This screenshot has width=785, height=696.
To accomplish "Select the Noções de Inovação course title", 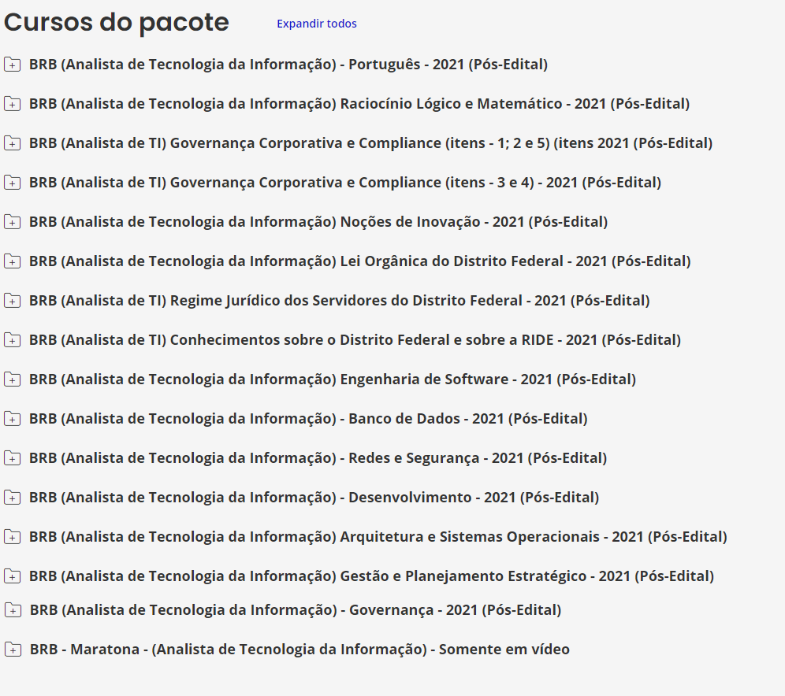I will pyautogui.click(x=318, y=222).
